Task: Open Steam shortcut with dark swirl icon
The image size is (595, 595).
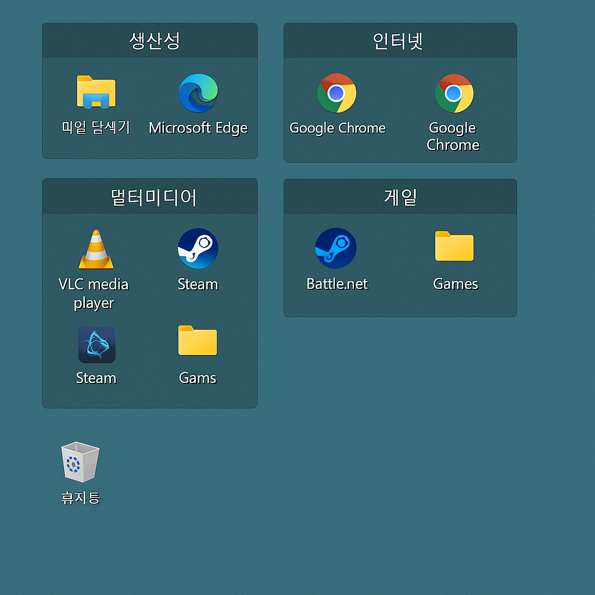Action: click(x=97, y=345)
